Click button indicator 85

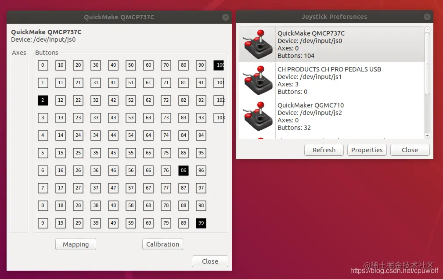pyautogui.click(x=184, y=153)
